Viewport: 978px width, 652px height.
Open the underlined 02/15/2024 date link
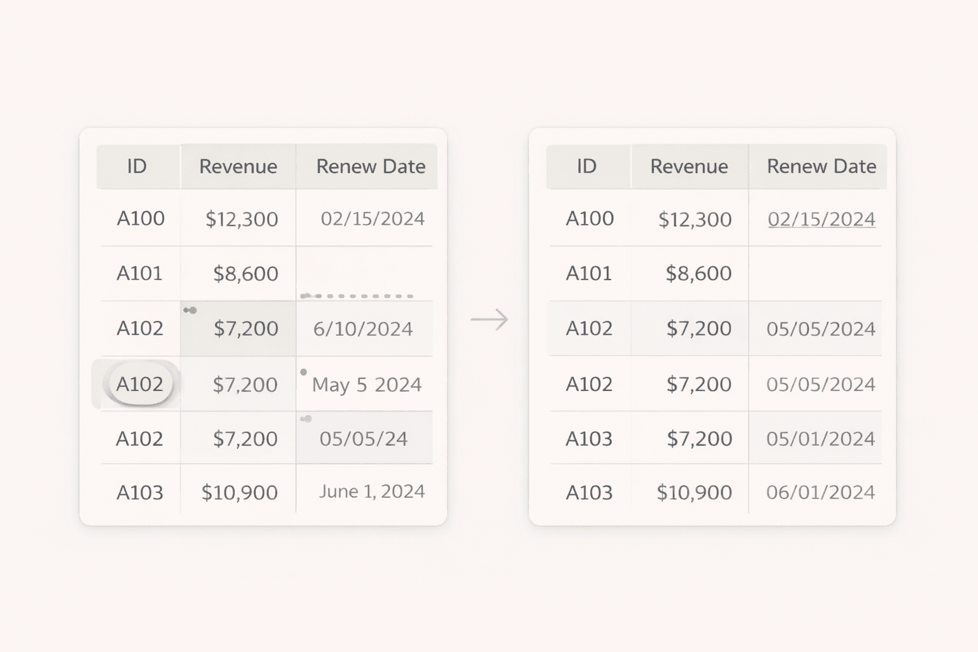(821, 219)
